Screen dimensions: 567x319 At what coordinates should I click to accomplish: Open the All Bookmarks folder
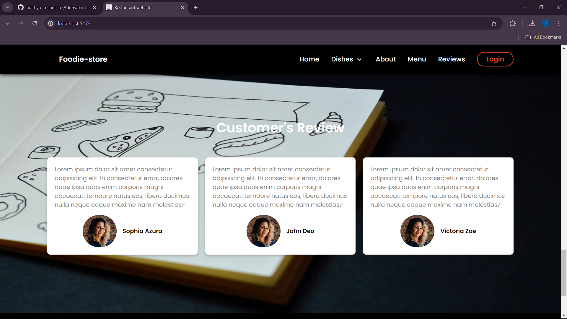tap(543, 37)
